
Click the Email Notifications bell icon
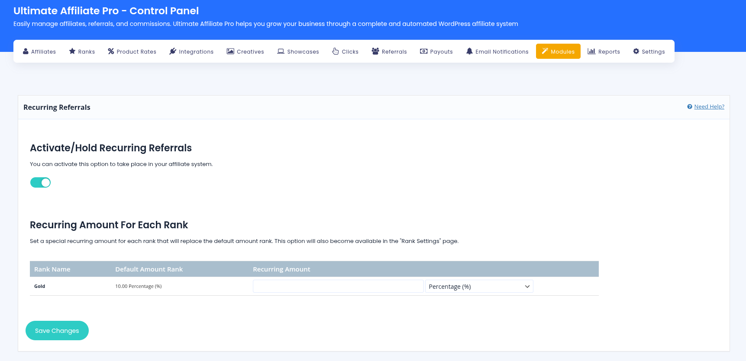(x=469, y=51)
